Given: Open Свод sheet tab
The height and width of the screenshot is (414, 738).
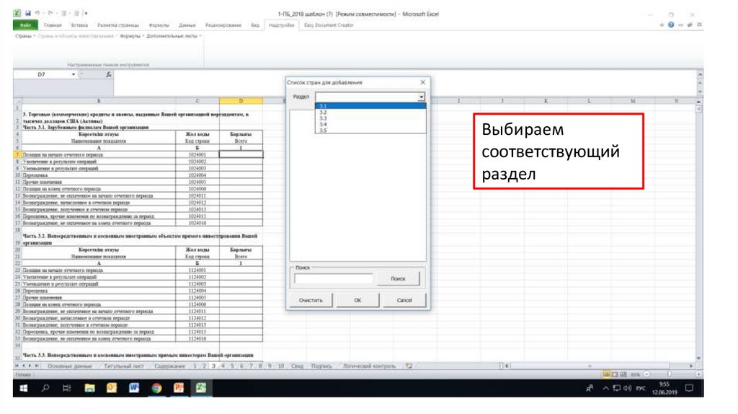Looking at the screenshot, I should (297, 366).
